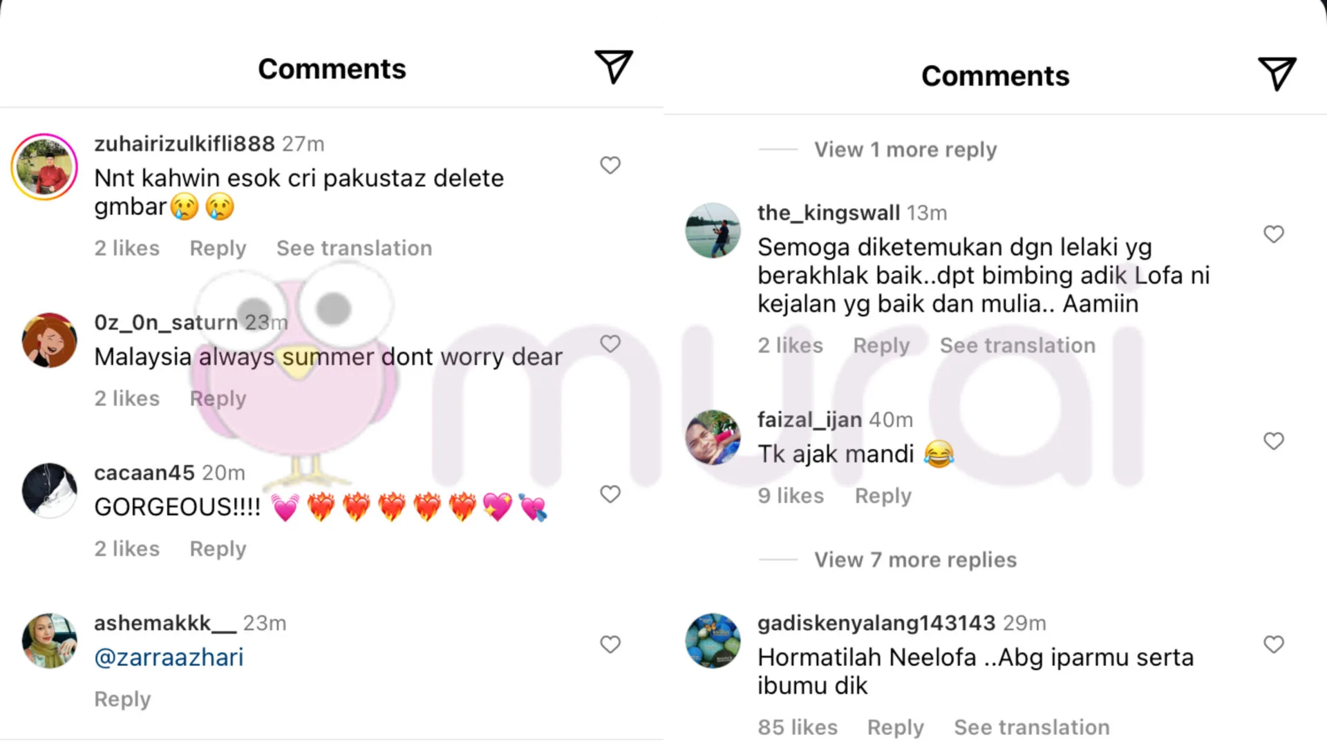Tap heart beside gadiskenyalang143143 comment
This screenshot has width=1327, height=746.
tap(1274, 644)
